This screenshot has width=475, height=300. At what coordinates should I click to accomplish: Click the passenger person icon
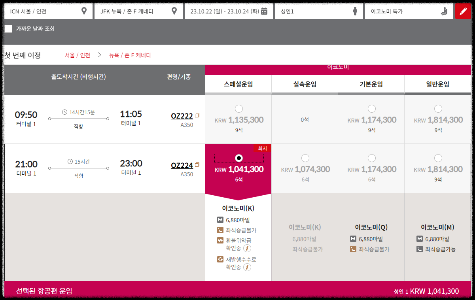[355, 11]
